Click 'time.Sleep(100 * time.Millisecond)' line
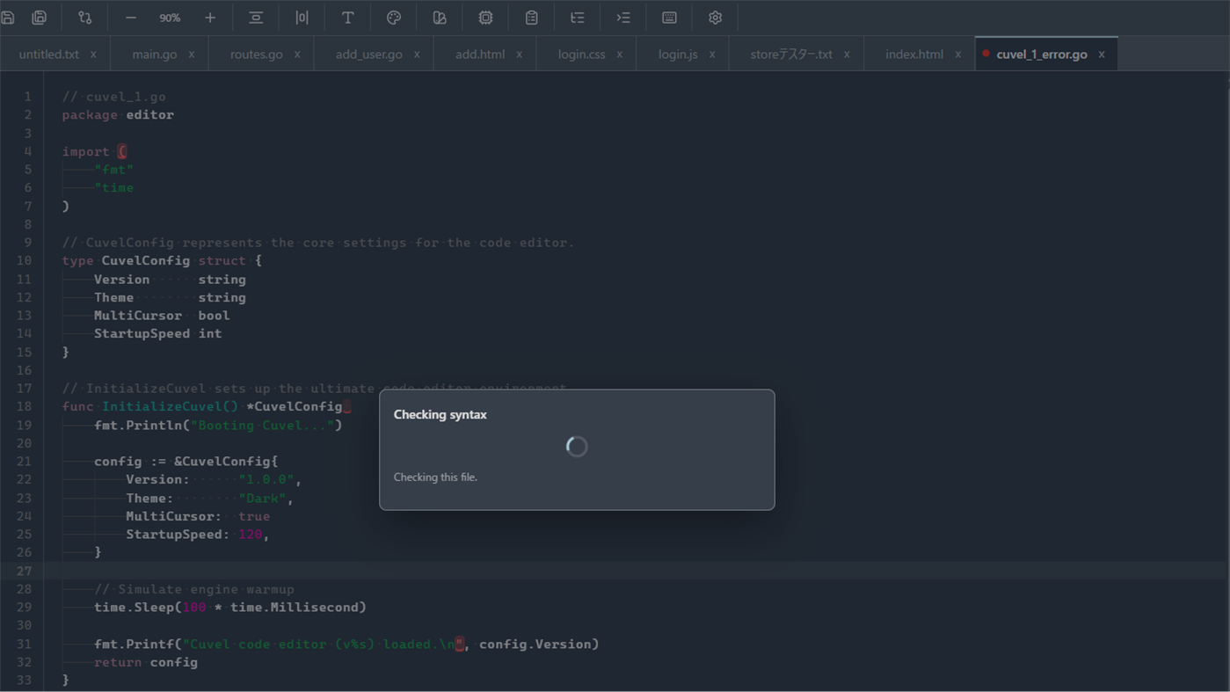 coord(230,608)
